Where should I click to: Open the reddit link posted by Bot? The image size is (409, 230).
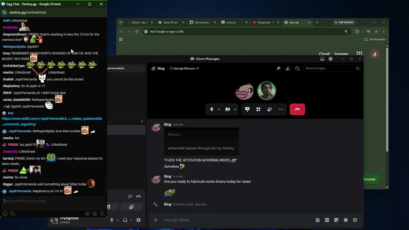pos(52,121)
